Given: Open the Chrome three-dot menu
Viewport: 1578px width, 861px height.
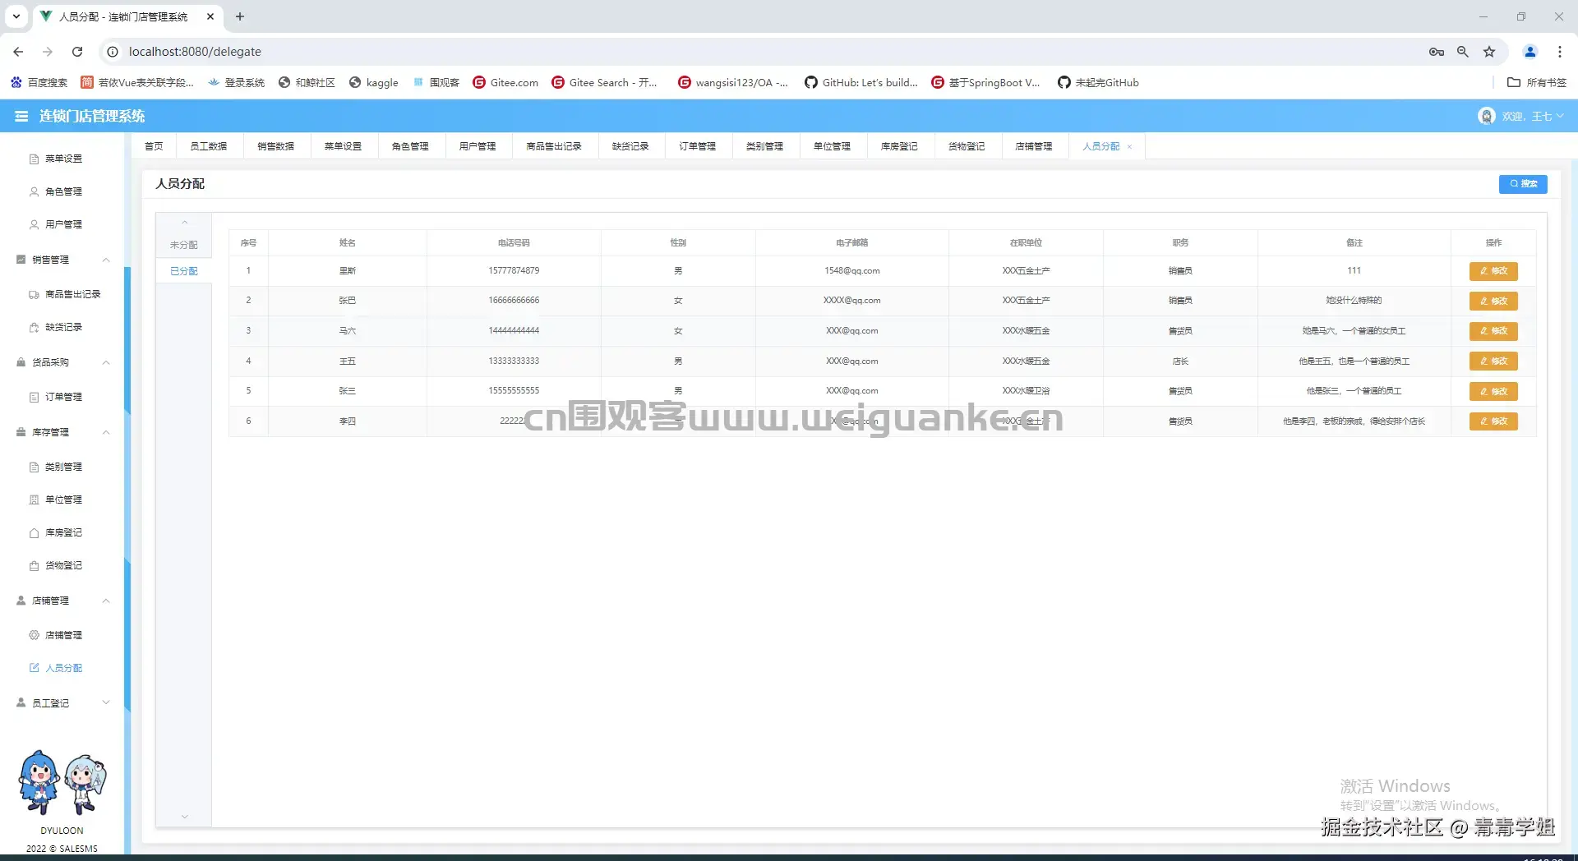Looking at the screenshot, I should pyautogui.click(x=1560, y=52).
